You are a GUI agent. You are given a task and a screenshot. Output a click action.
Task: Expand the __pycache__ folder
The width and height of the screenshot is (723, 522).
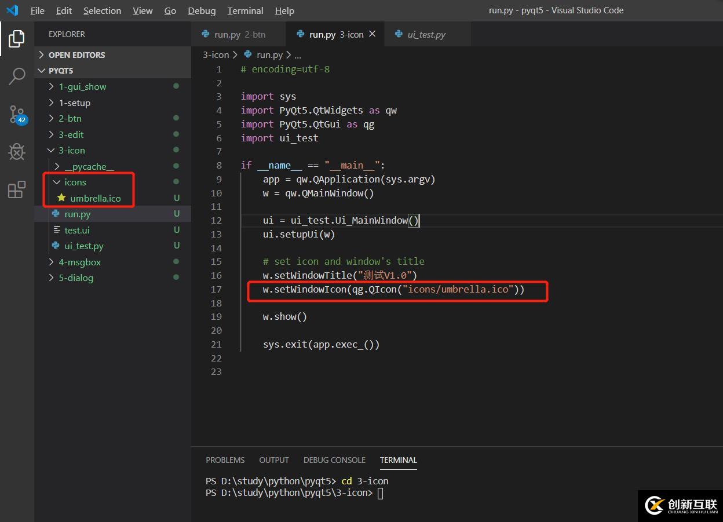[112, 166]
